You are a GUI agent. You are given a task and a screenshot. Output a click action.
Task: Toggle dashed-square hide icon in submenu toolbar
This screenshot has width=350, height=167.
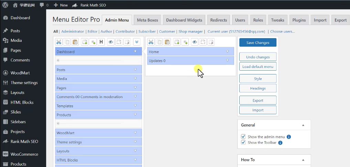click(203, 42)
